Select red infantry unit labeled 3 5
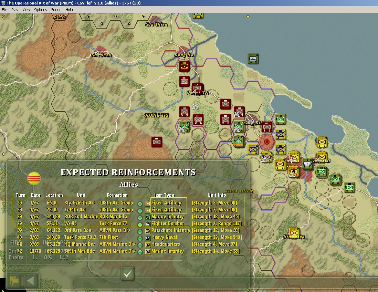 click(x=185, y=112)
